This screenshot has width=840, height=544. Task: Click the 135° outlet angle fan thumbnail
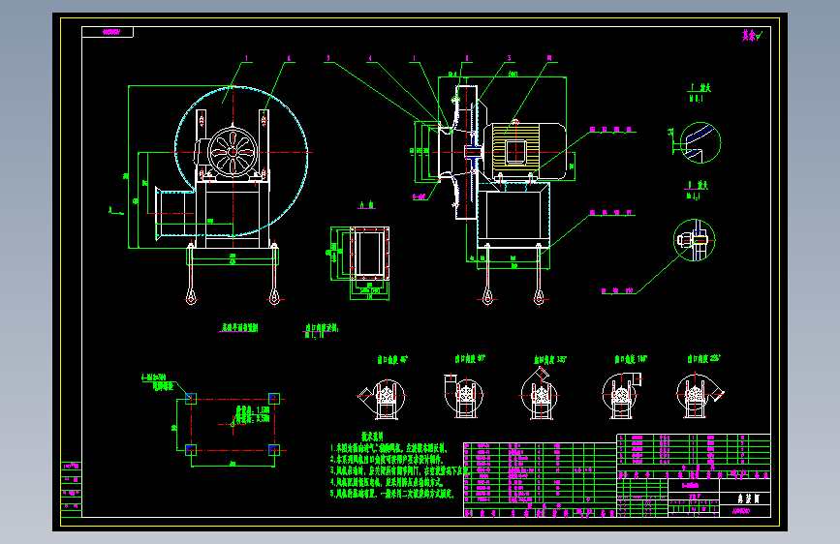[540, 394]
